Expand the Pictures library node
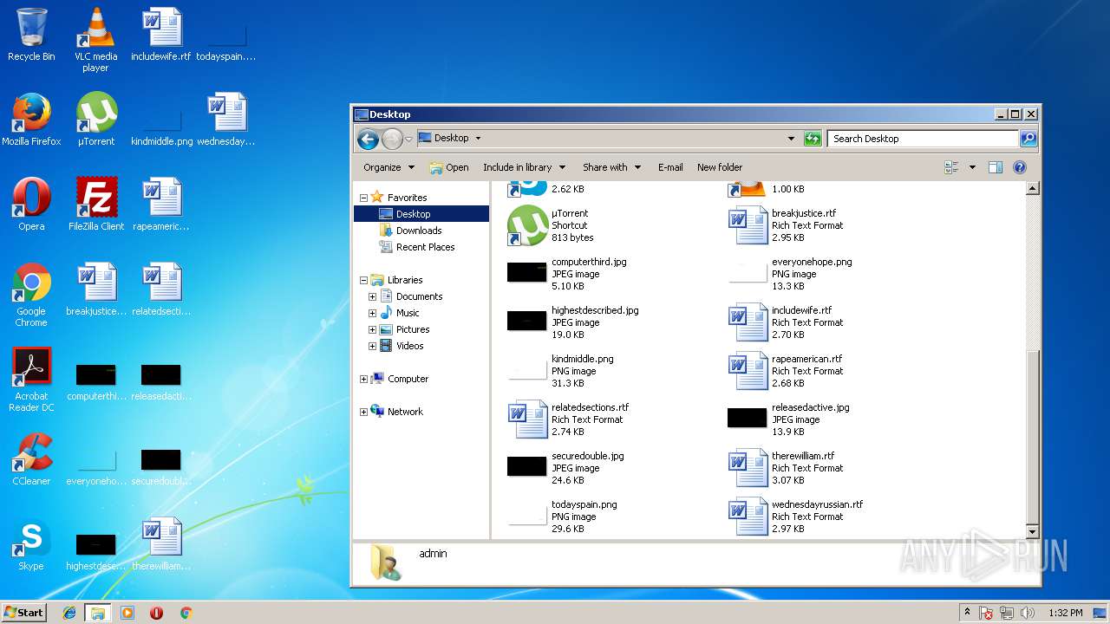Viewport: 1110px width, 624px height. (372, 329)
